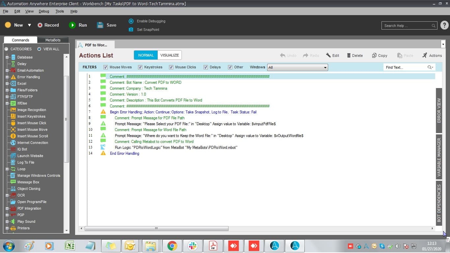Open the Debug menu
This screenshot has height=253, width=450.
44,11
